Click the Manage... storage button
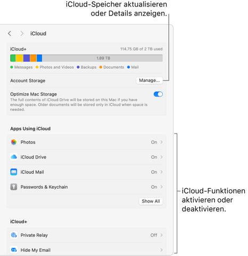The height and width of the screenshot is (256, 248). (150, 81)
